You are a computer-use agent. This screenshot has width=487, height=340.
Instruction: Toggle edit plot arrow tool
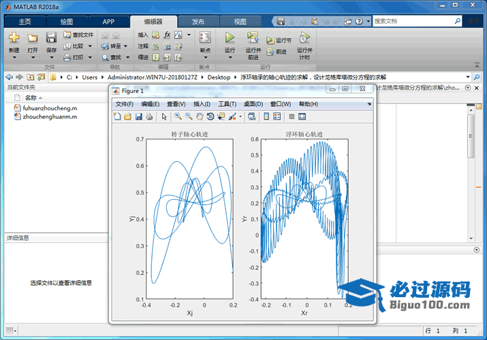click(x=164, y=116)
